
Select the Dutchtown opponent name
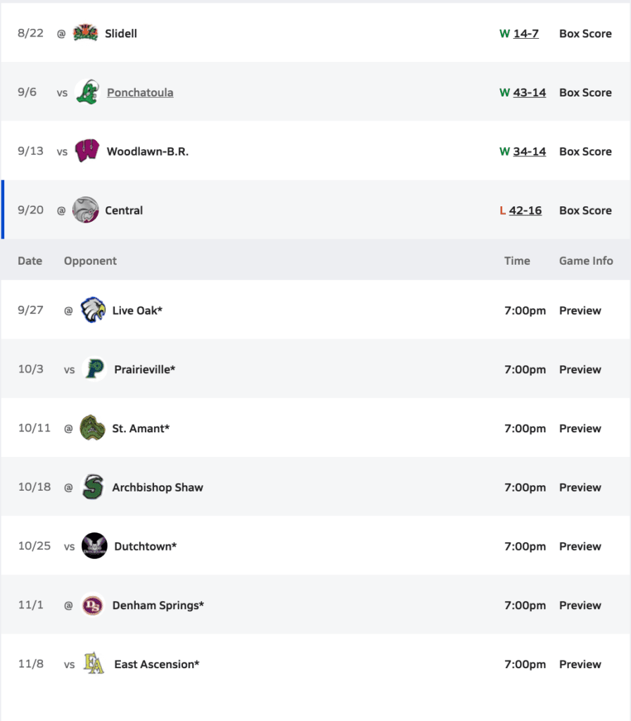point(145,546)
